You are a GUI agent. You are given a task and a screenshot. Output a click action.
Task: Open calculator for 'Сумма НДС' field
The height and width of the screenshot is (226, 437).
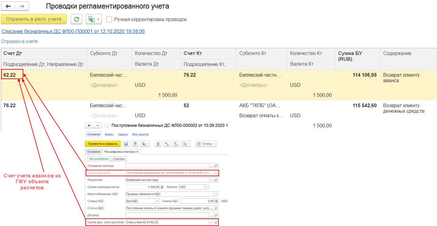pos(217,201)
